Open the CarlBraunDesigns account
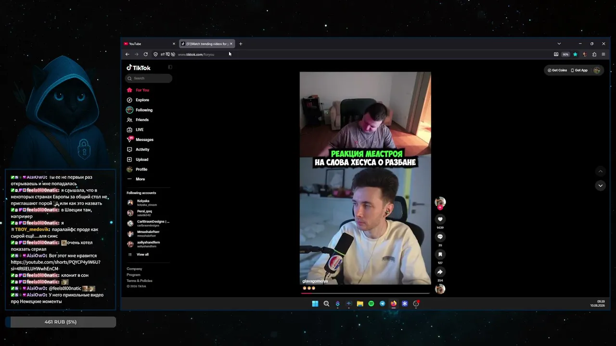The image size is (616, 346). point(148,223)
